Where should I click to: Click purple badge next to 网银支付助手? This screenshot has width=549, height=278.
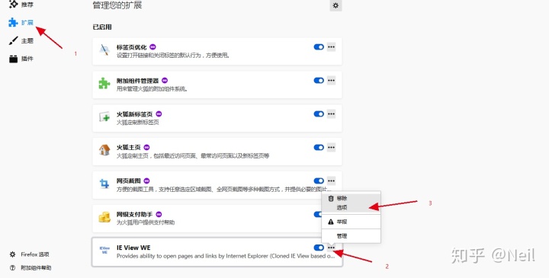tap(159, 214)
